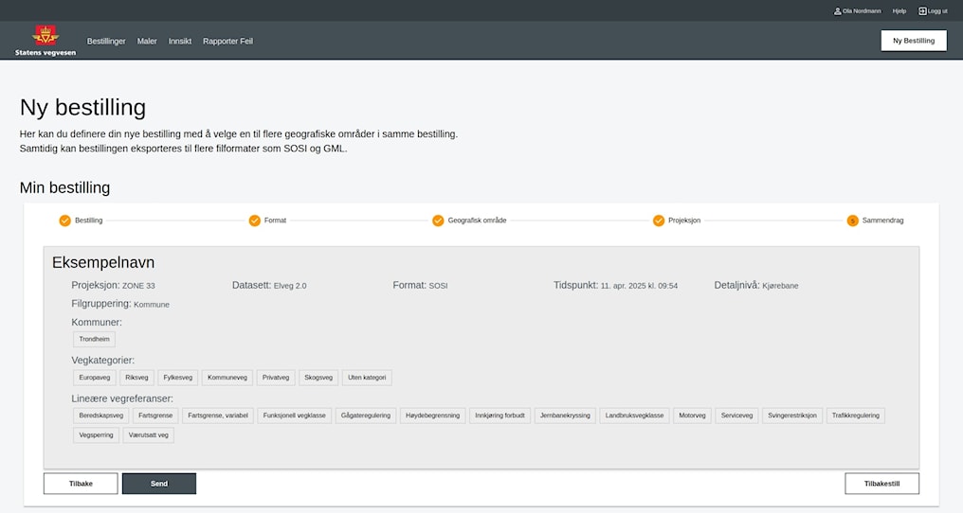963x513 pixels.
Task: Open the Maler menu item
Action: [147, 42]
